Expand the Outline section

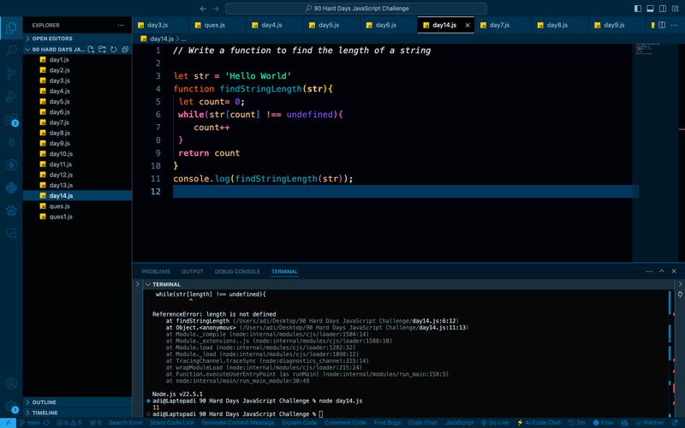[77, 401]
